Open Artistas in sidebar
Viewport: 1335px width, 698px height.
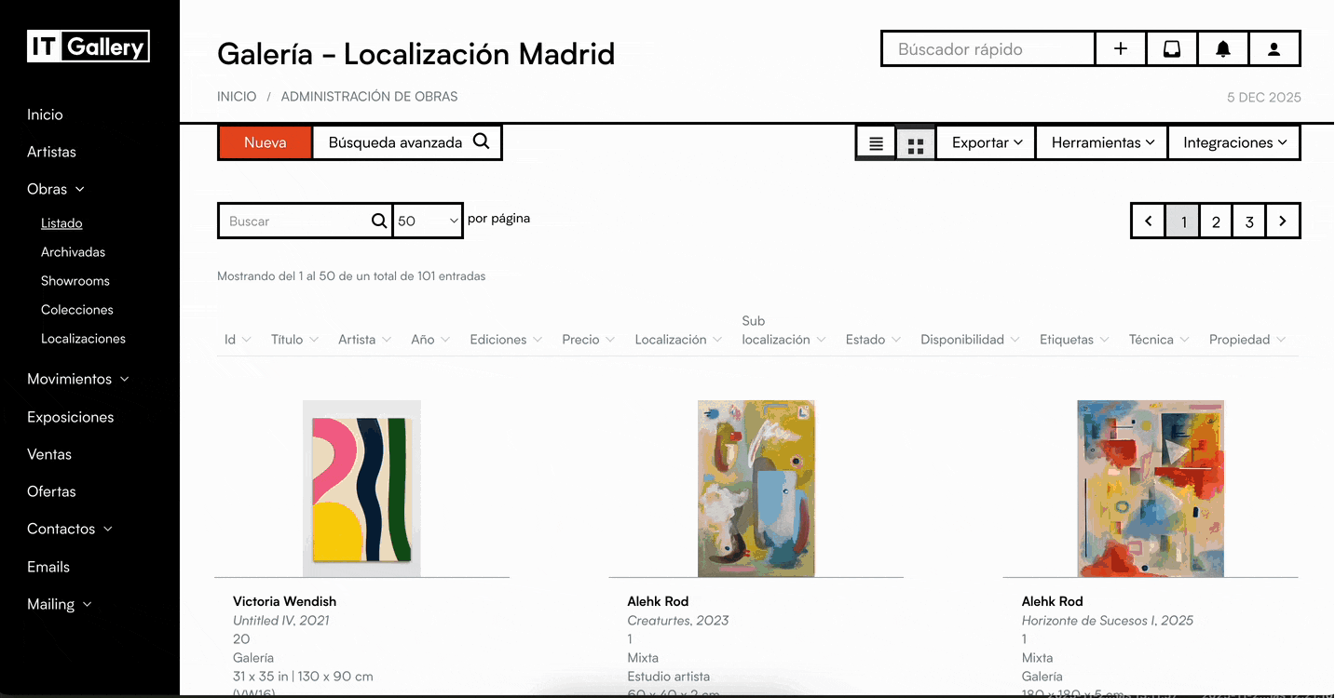pyautogui.click(x=51, y=152)
